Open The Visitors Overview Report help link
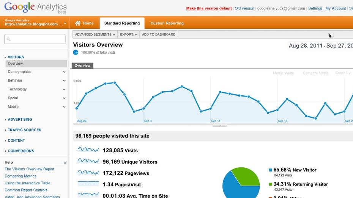353x198 pixels. click(30, 169)
